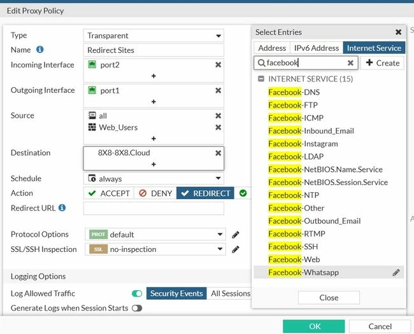Screen dimensions: 414x334
Task: Open the Schedule dropdown showing always
Action: point(153,179)
